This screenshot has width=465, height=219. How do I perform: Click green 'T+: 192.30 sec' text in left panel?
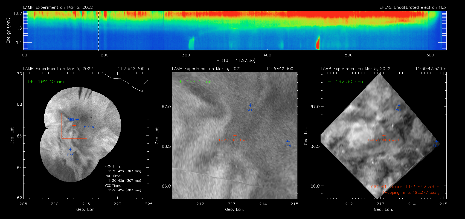point(46,82)
